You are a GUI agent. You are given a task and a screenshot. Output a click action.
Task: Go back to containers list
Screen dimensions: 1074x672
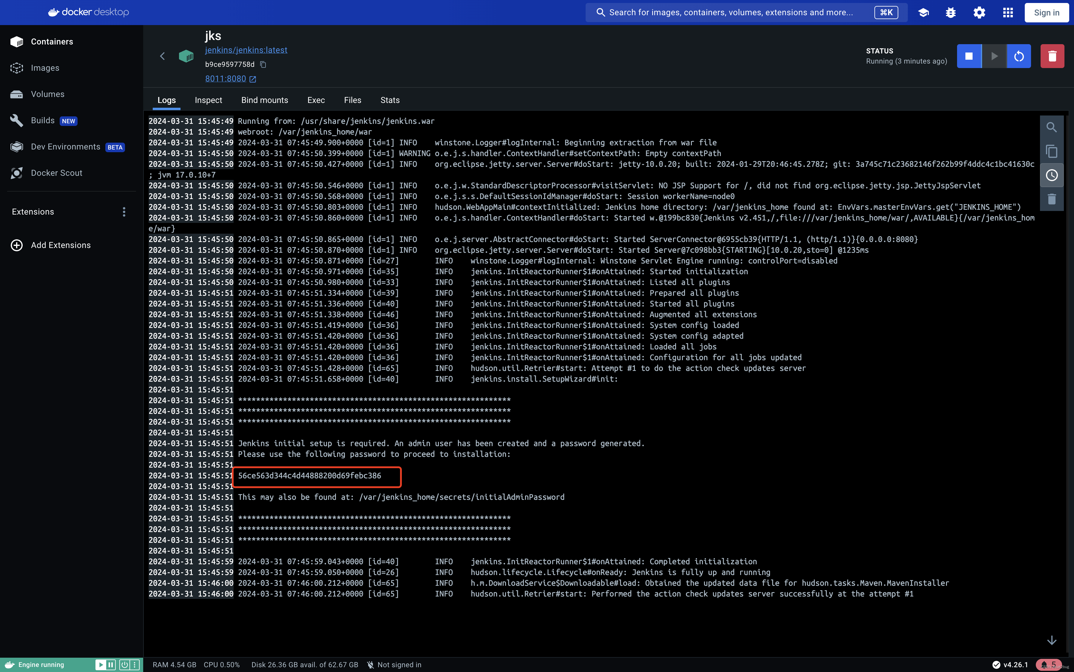(x=162, y=56)
